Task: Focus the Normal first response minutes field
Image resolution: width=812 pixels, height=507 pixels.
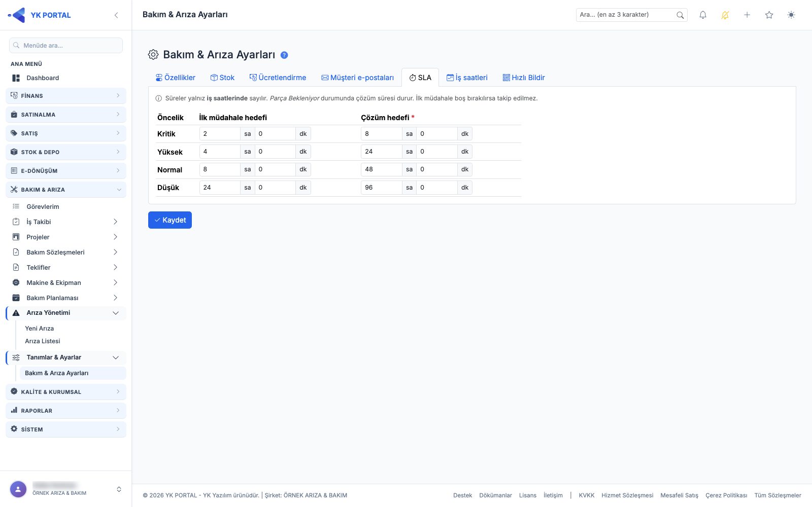Action: 275,169
